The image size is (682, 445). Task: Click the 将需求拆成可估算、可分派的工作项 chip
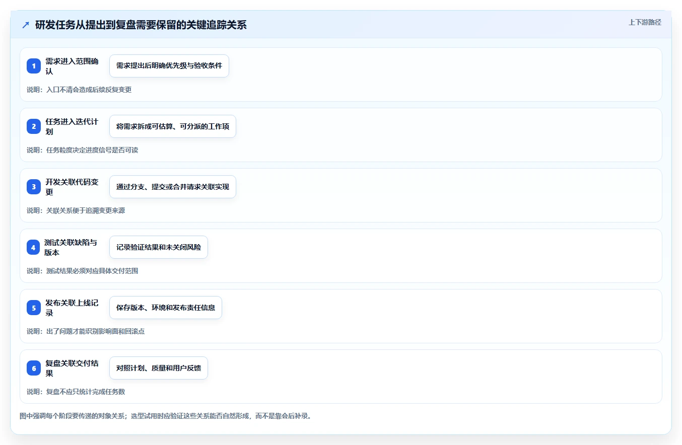(173, 126)
